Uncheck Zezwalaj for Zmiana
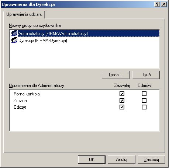The width and height of the screenshot is (169, 168). [122, 101]
